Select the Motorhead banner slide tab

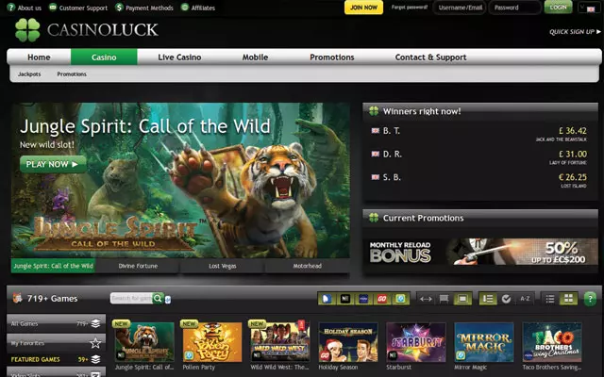[x=307, y=266]
